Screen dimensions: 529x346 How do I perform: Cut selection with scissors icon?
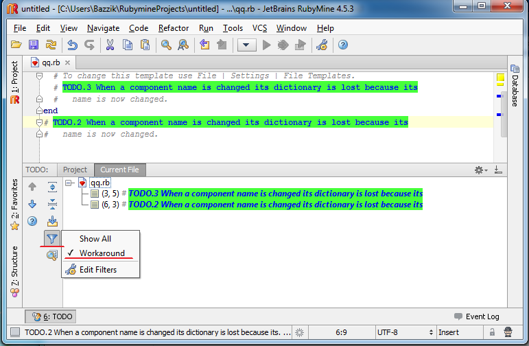[x=110, y=45]
